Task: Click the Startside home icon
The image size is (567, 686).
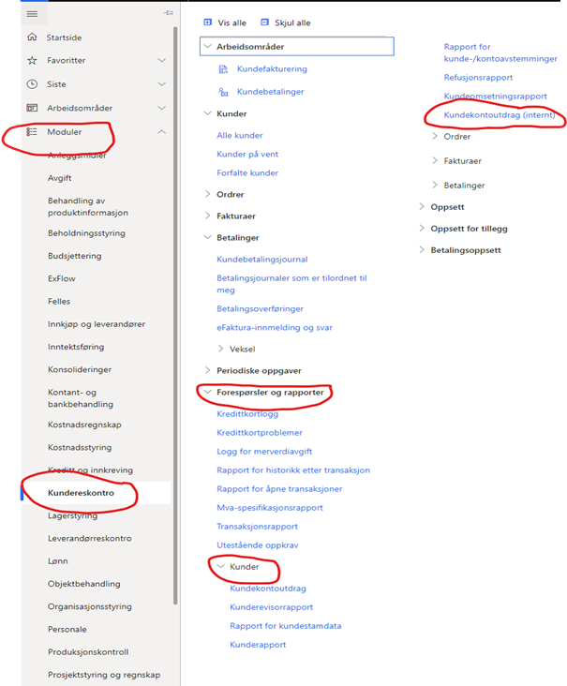Action: (32, 37)
